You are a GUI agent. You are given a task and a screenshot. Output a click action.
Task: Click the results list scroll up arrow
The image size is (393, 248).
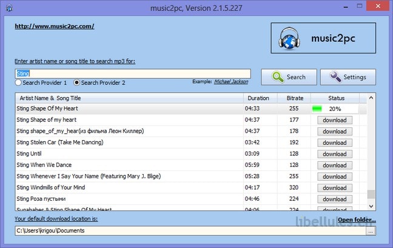click(371, 98)
